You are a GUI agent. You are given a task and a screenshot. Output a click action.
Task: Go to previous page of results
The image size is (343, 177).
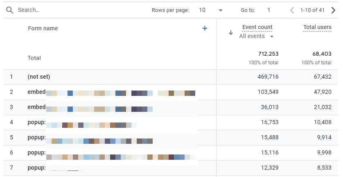point(292,10)
